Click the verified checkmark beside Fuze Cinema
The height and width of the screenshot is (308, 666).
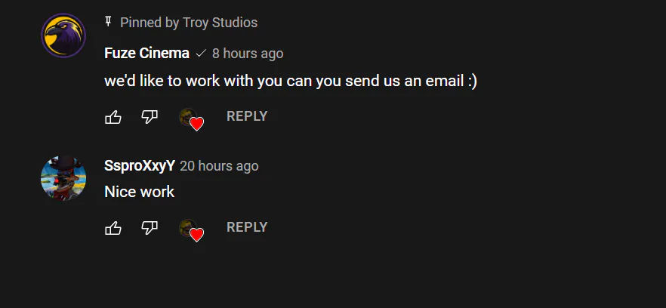pos(201,54)
